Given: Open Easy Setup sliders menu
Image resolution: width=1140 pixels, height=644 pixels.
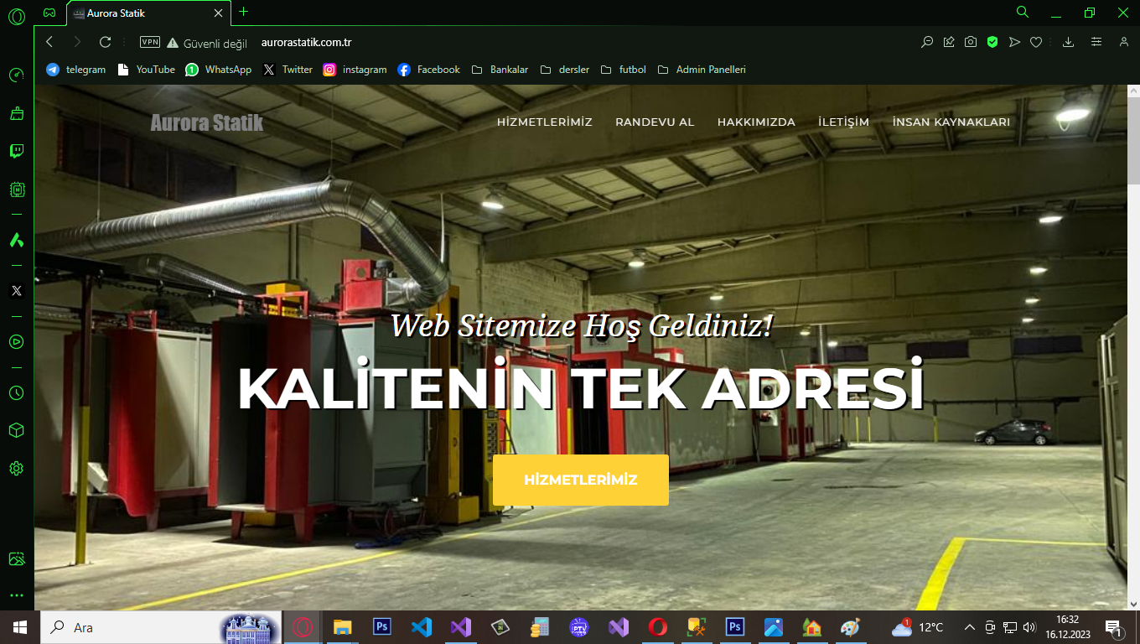Looking at the screenshot, I should (x=1096, y=42).
